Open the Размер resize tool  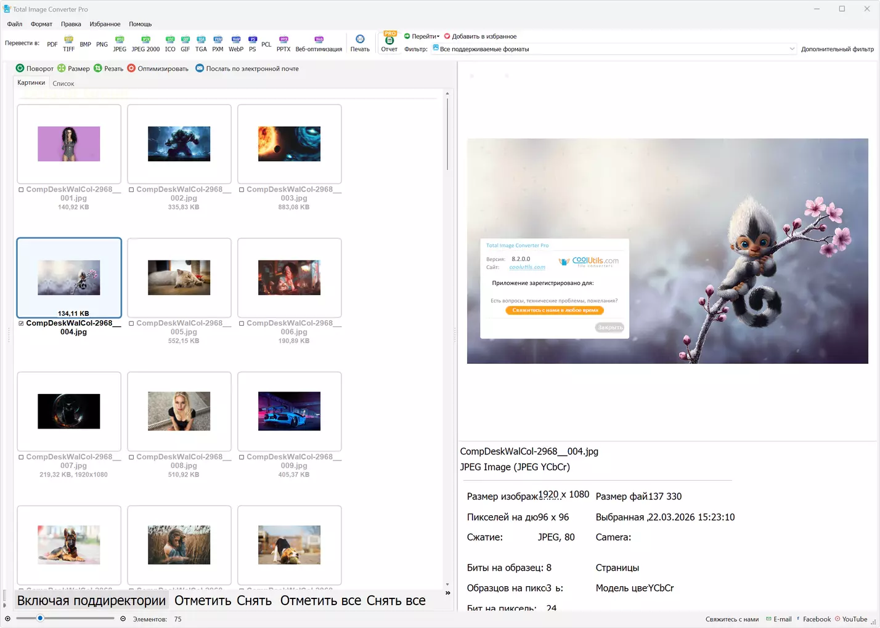point(73,68)
